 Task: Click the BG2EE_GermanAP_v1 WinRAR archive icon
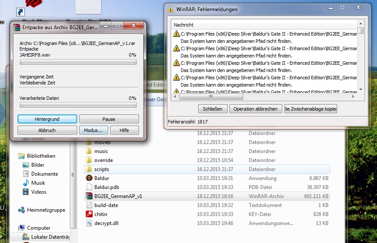(x=89, y=196)
